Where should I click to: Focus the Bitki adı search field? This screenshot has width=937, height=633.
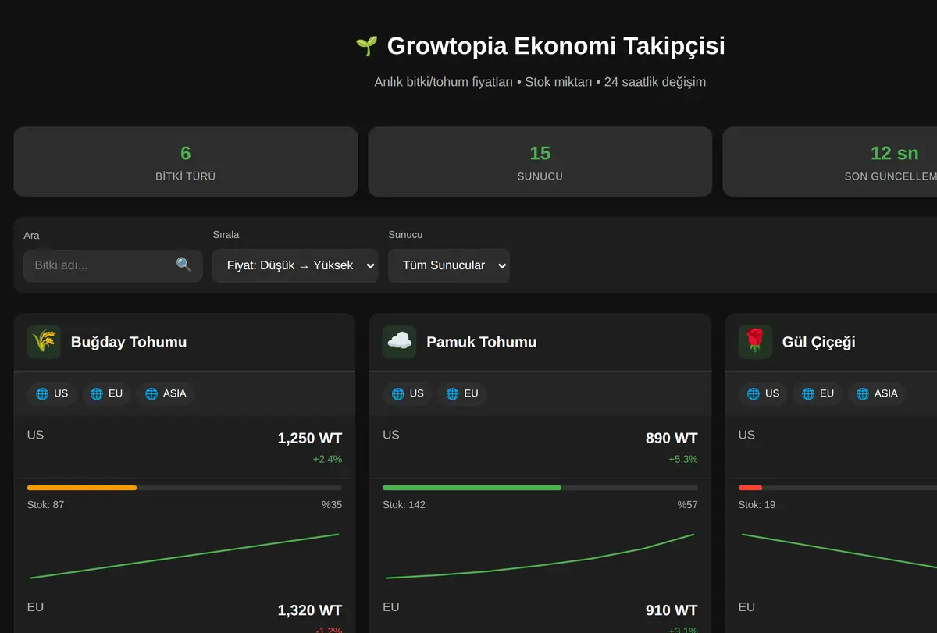113,265
